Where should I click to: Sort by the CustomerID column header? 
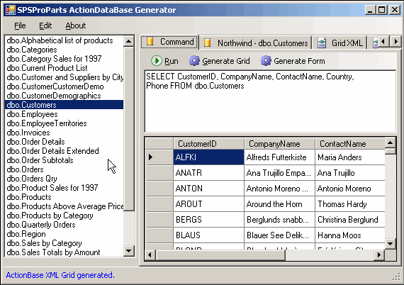click(x=208, y=143)
